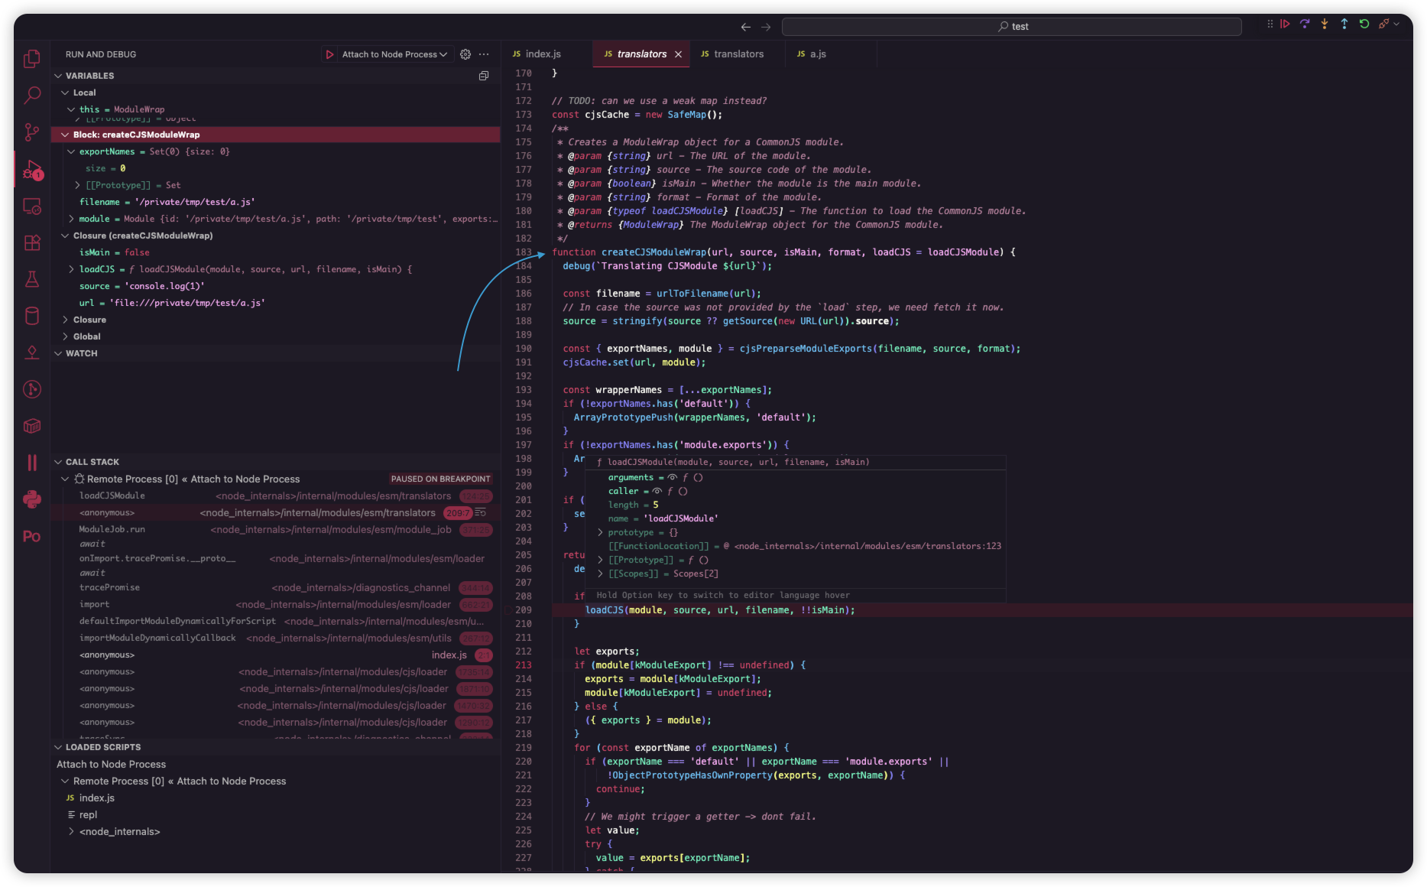This screenshot has height=887, width=1427.
Task: Click the debug Restart button
Action: click(1364, 24)
